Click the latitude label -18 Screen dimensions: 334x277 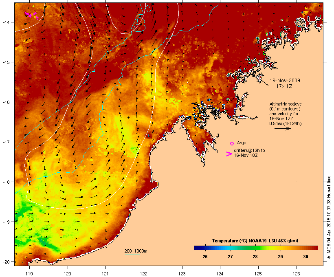click(x=6, y=182)
